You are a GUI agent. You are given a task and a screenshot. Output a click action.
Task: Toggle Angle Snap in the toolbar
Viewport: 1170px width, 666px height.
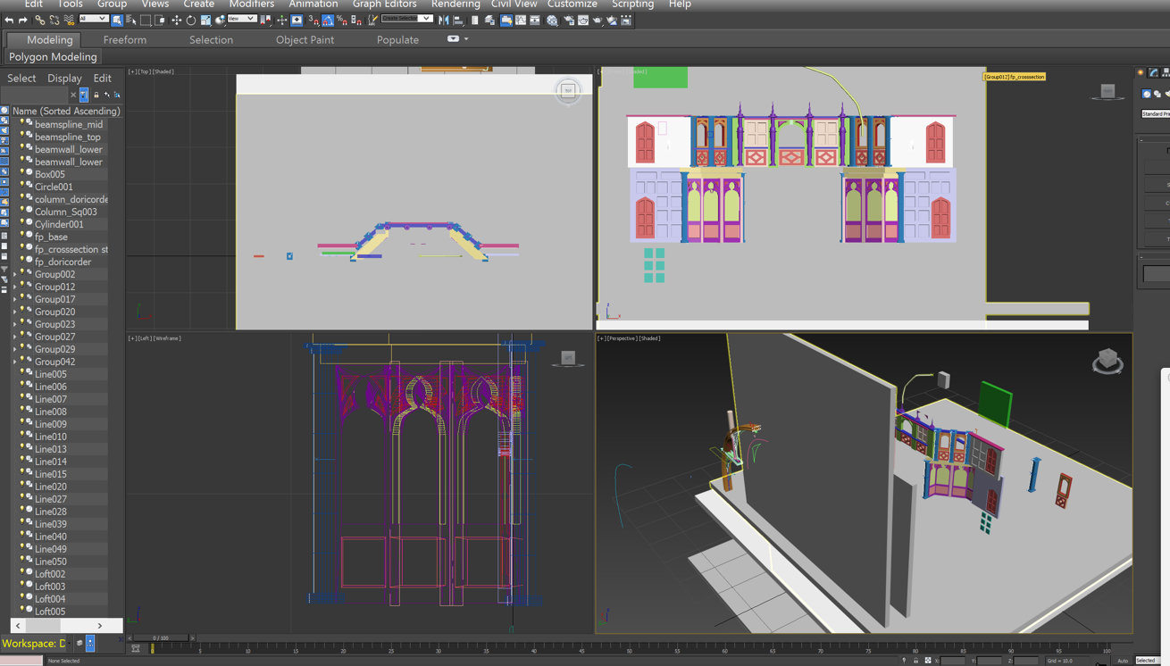[x=328, y=20]
